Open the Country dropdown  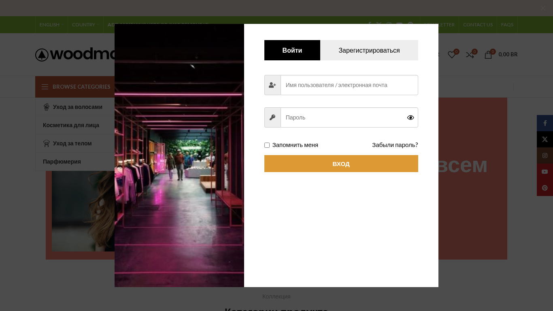point(85,25)
